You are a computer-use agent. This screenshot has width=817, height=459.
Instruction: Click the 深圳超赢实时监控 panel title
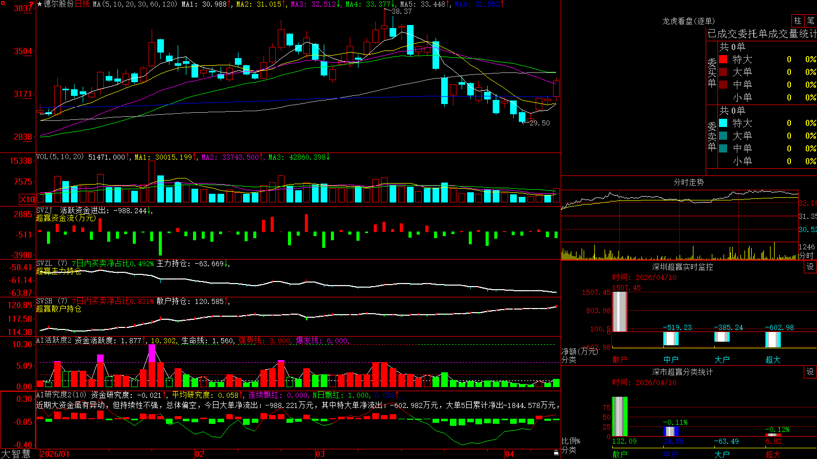[683, 267]
